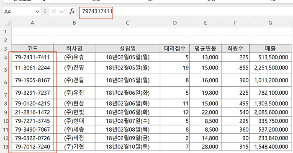Click company name (주)현대
This screenshot has height=153, width=293.
tap(74, 121)
